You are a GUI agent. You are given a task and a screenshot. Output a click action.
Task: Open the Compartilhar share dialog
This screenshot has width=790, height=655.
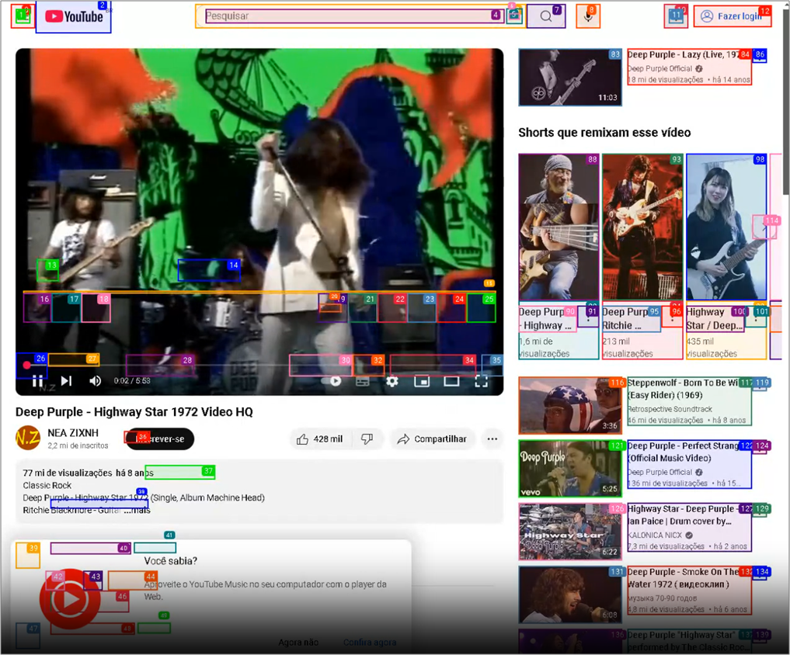[432, 439]
